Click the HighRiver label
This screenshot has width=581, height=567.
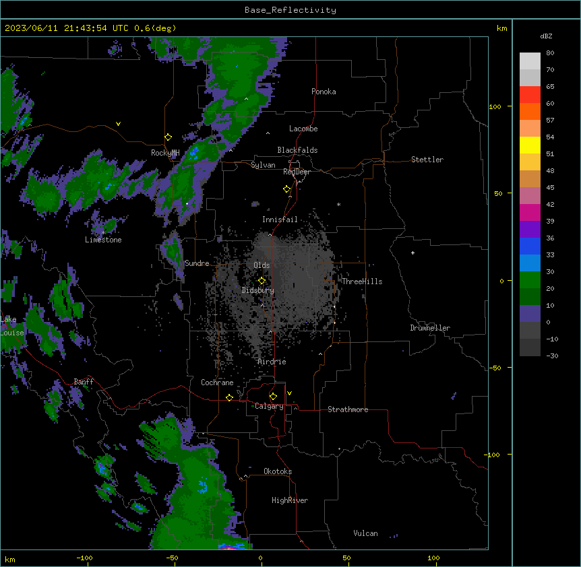[290, 500]
